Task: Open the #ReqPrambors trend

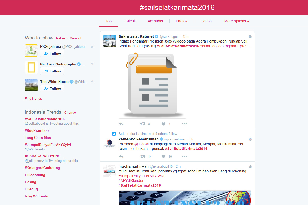Action: [x=37, y=130]
